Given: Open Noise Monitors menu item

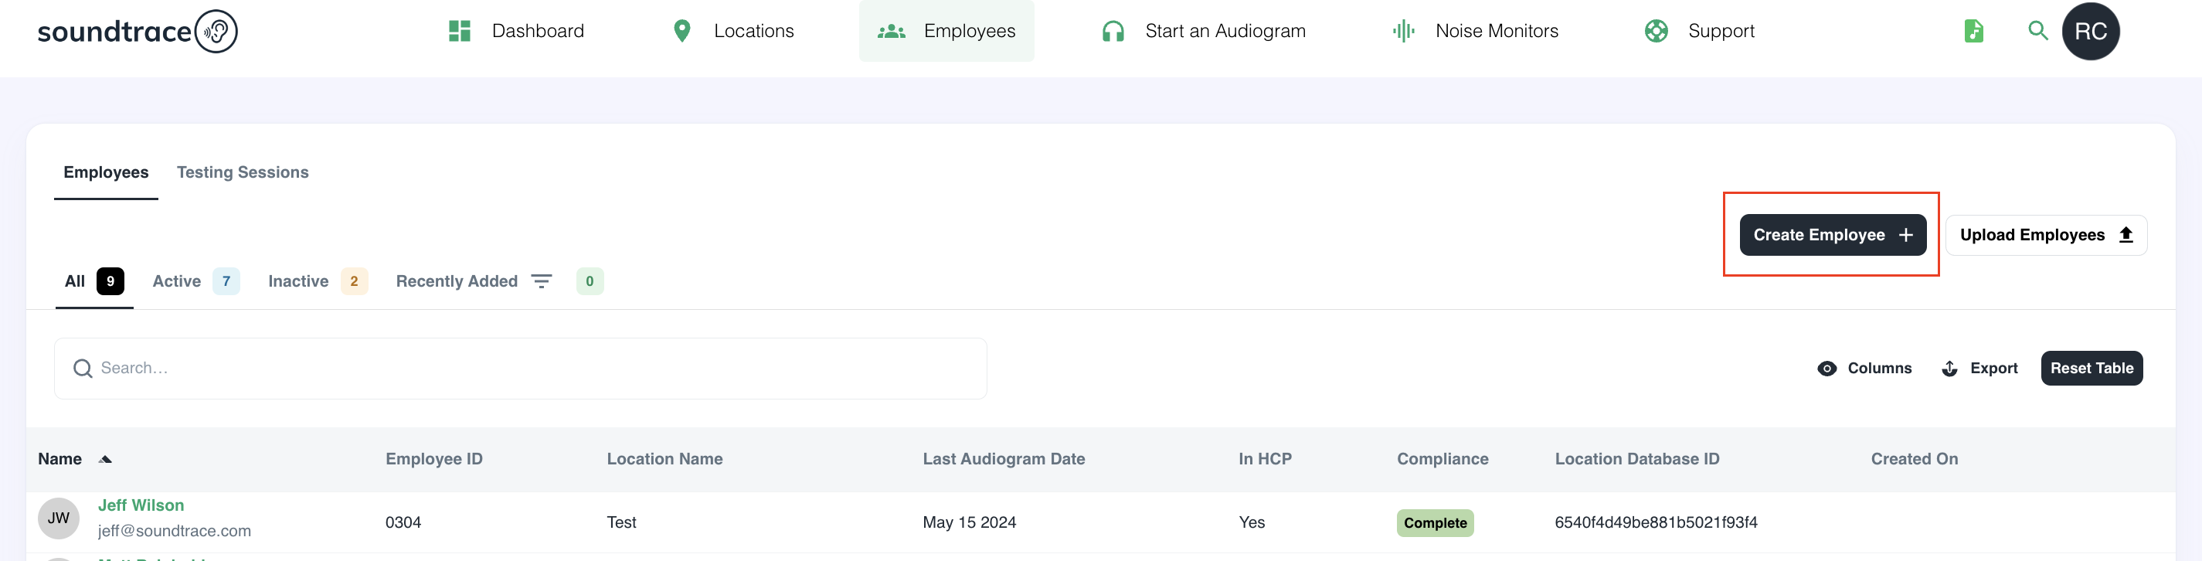Looking at the screenshot, I should point(1476,32).
